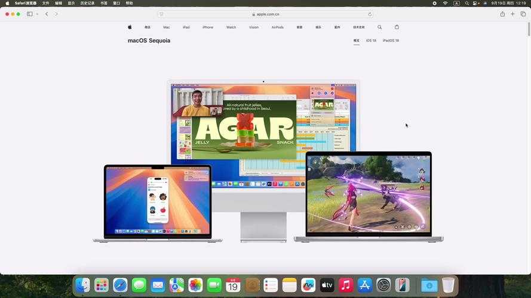
Task: Open the 历史记录 menu
Action: [87, 3]
